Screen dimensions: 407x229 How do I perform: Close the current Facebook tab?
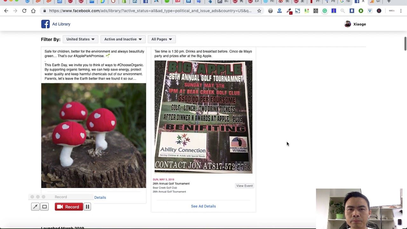363,2
